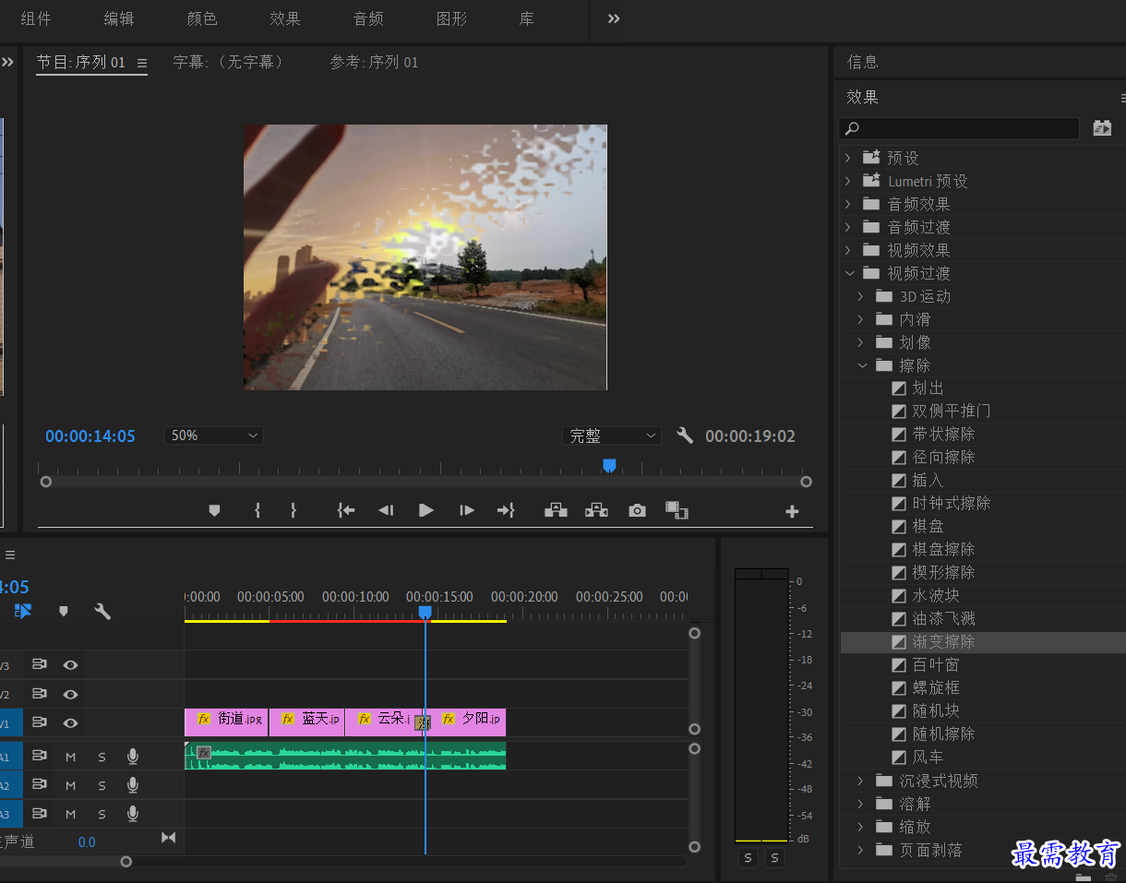Click the Mark Out bracket icon

point(293,510)
